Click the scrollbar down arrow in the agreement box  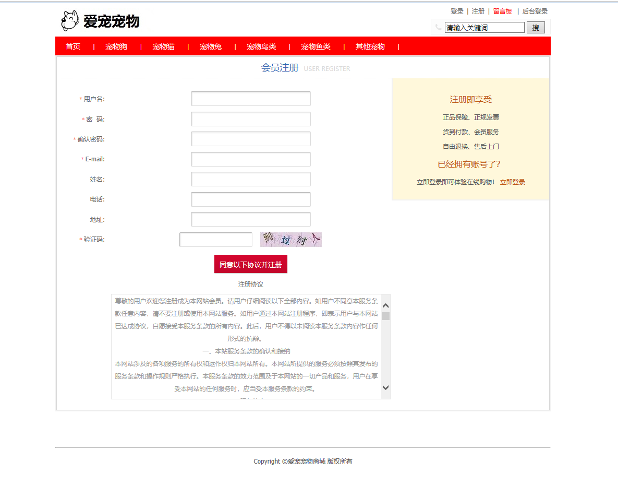coord(385,388)
